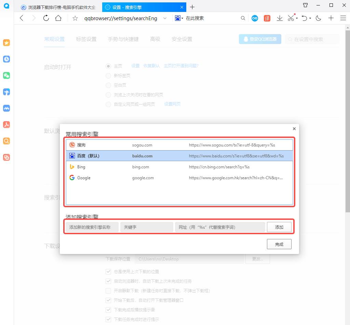Open the translate (译) extension icon
The image size is (350, 325).
click(267, 18)
